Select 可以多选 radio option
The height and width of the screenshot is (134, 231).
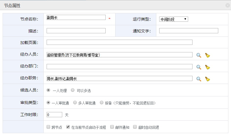[73, 90]
